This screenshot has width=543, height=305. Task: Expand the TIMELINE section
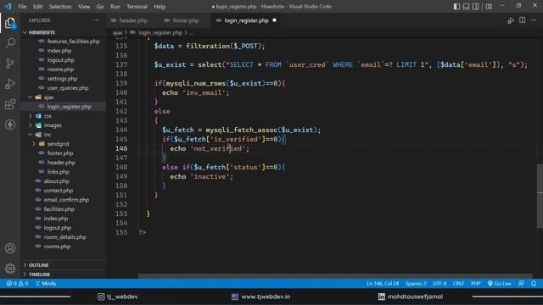coord(39,274)
